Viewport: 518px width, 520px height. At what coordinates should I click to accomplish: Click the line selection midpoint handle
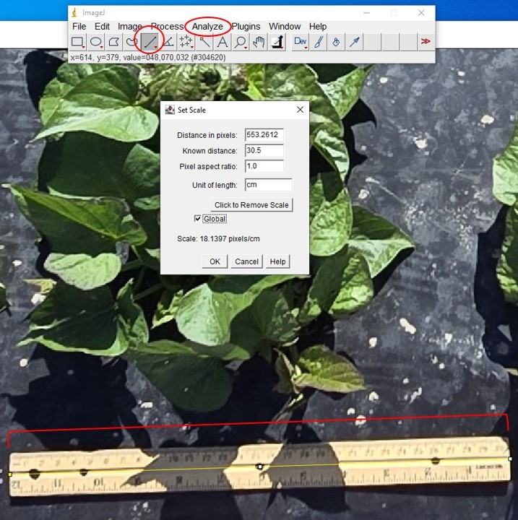(x=260, y=467)
